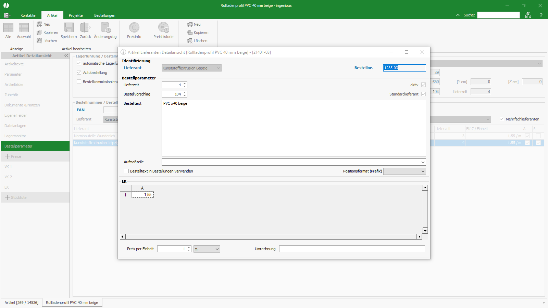Image resolution: width=548 pixels, height=308 pixels.
Task: Open the Preishistorie icon
Action: point(163,28)
